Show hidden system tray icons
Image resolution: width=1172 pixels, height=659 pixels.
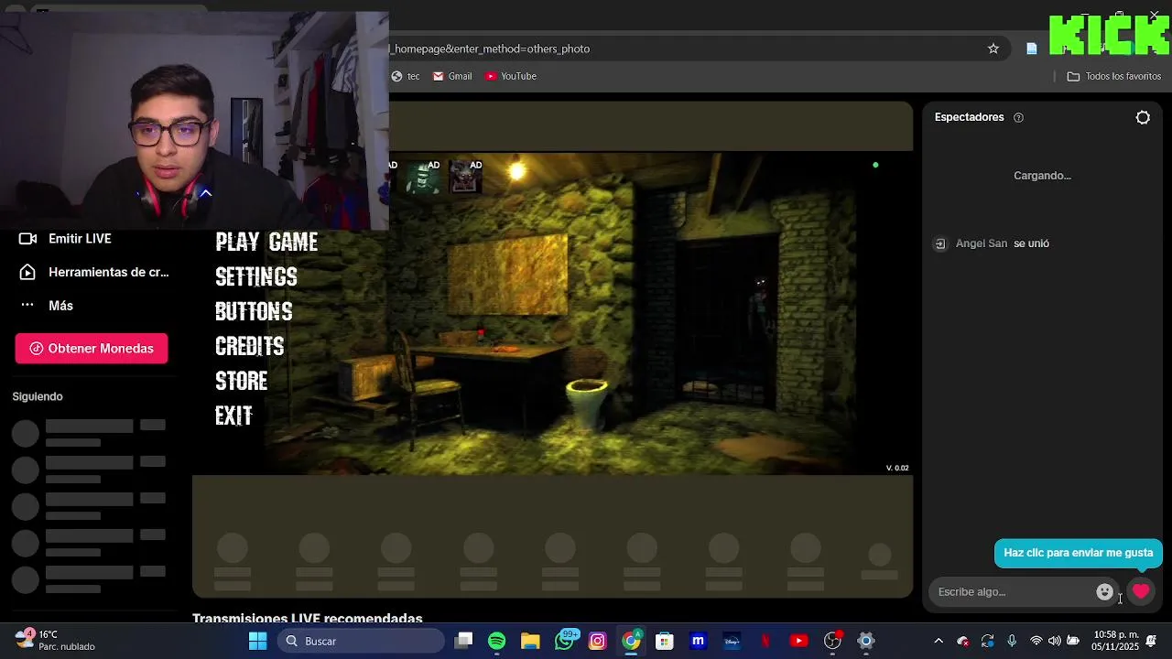[x=939, y=641]
